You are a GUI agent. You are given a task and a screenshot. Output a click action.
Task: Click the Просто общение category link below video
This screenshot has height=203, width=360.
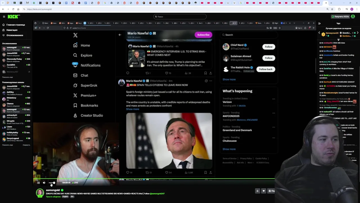click(53, 197)
